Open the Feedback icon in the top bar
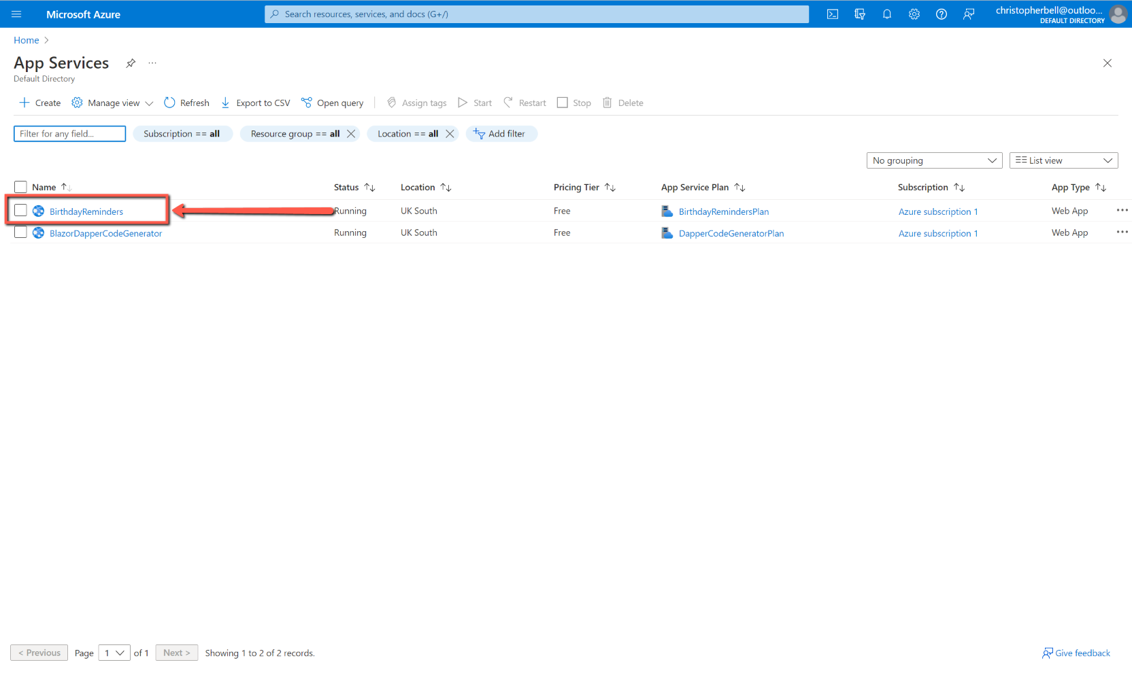1132x673 pixels. pyautogui.click(x=969, y=14)
